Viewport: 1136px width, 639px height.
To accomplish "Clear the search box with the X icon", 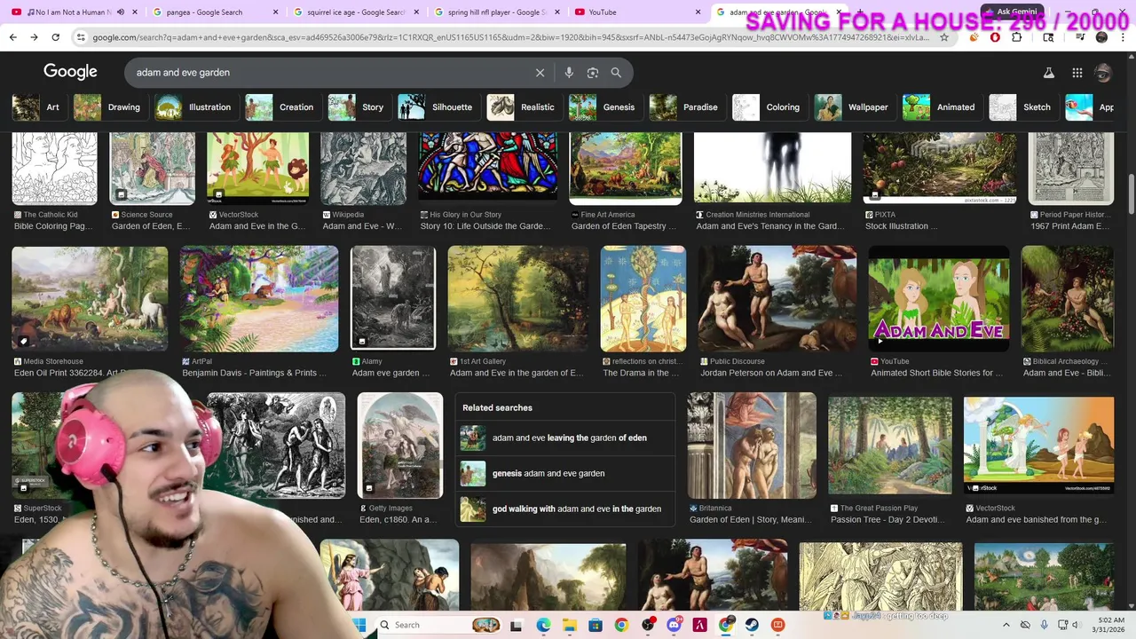I will pos(540,73).
